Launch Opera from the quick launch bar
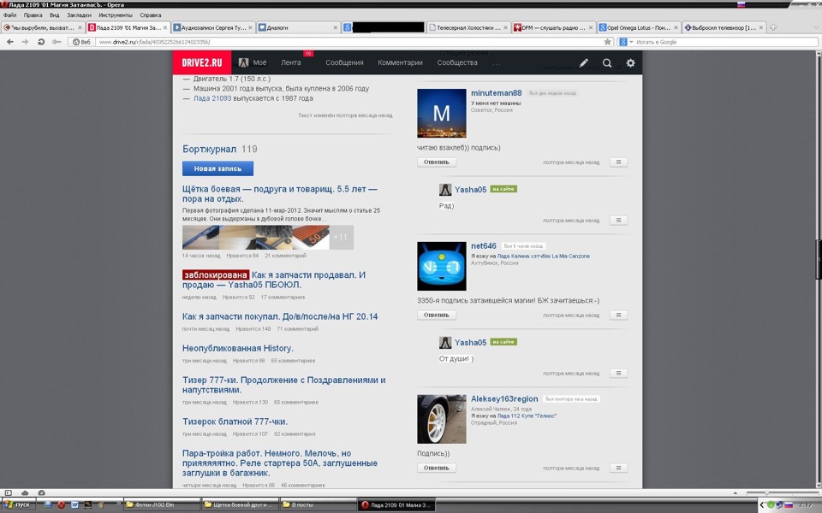This screenshot has width=822, height=513. pyautogui.click(x=62, y=504)
